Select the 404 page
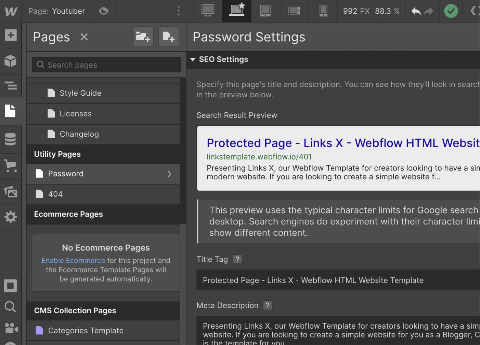480x345 pixels. pyautogui.click(x=103, y=194)
